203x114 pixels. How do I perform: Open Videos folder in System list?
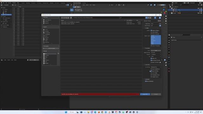[47, 39]
